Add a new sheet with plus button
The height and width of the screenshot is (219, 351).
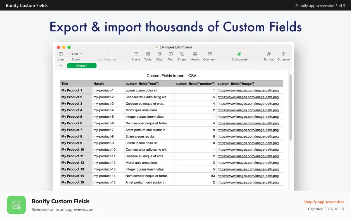(x=61, y=66)
